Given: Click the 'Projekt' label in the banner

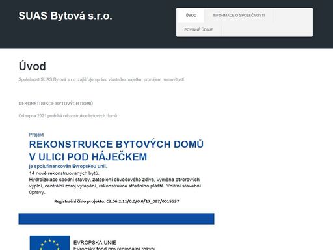Looking at the screenshot, I should [36, 135].
